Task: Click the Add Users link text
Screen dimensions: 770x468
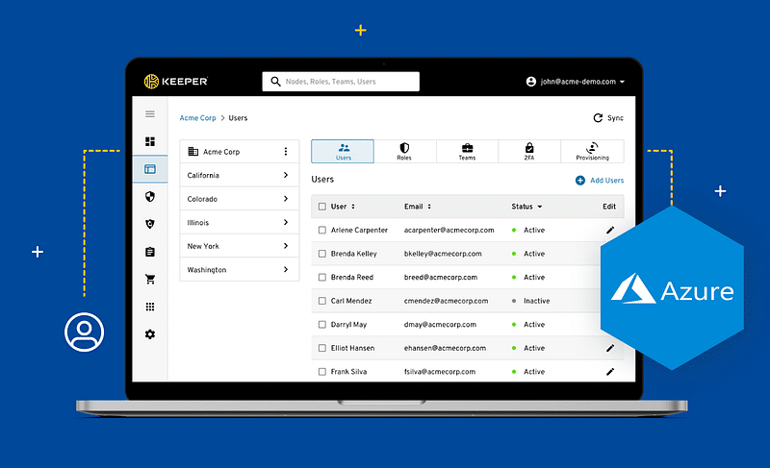Action: [607, 181]
